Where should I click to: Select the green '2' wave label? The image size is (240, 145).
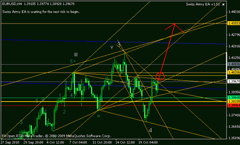64,112
